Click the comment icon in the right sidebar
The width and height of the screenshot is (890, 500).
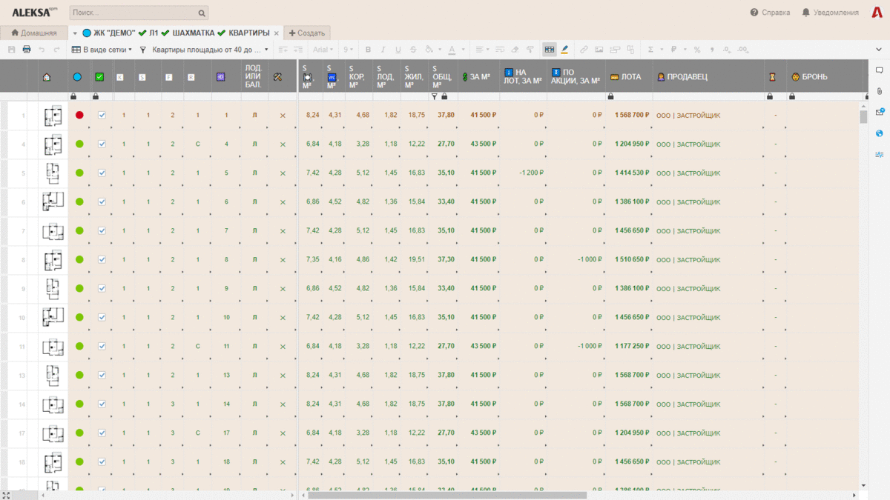point(880,70)
